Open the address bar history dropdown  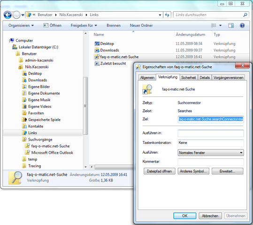pyautogui.click(x=160, y=15)
